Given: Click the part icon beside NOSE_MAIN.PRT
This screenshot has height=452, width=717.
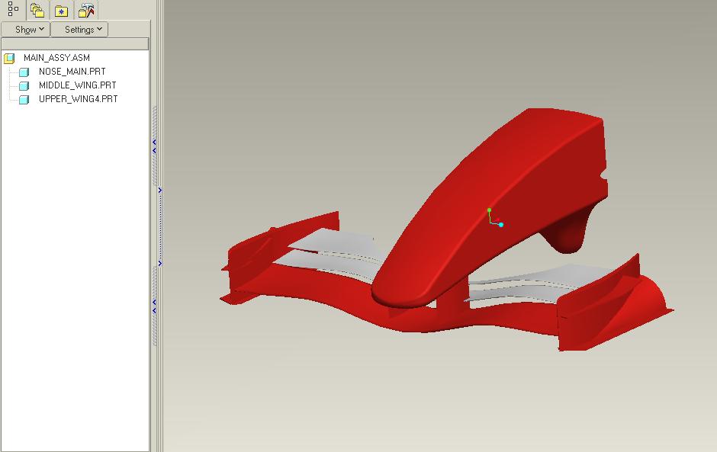Looking at the screenshot, I should click(24, 72).
